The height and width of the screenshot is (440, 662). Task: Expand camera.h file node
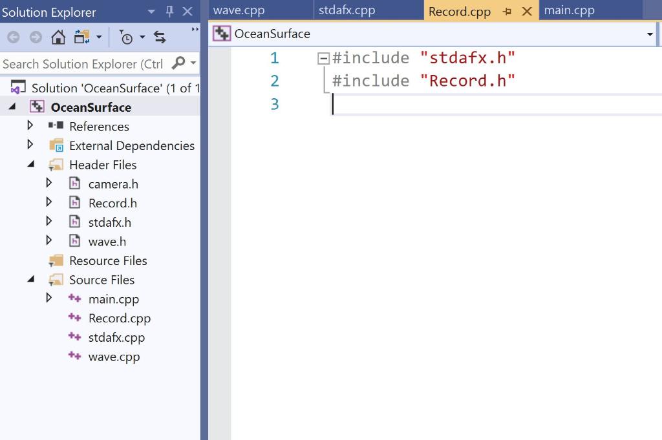(49, 183)
